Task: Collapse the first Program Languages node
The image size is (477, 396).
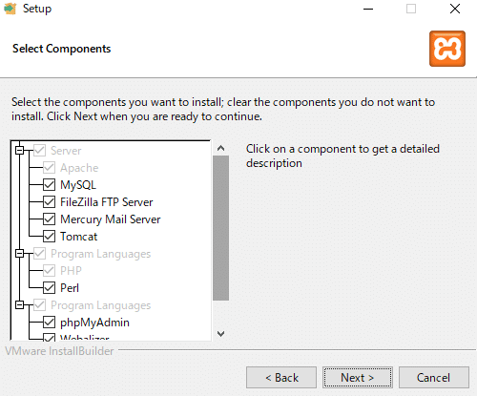Action: click(20, 254)
